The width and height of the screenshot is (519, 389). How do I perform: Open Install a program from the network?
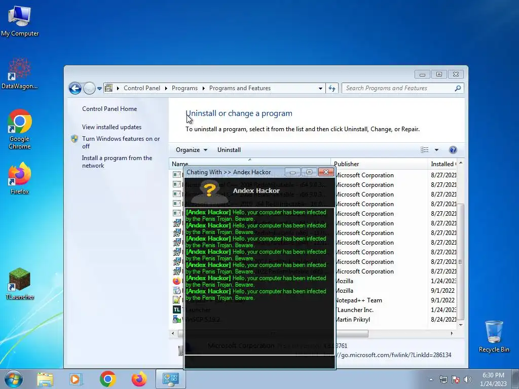click(117, 162)
